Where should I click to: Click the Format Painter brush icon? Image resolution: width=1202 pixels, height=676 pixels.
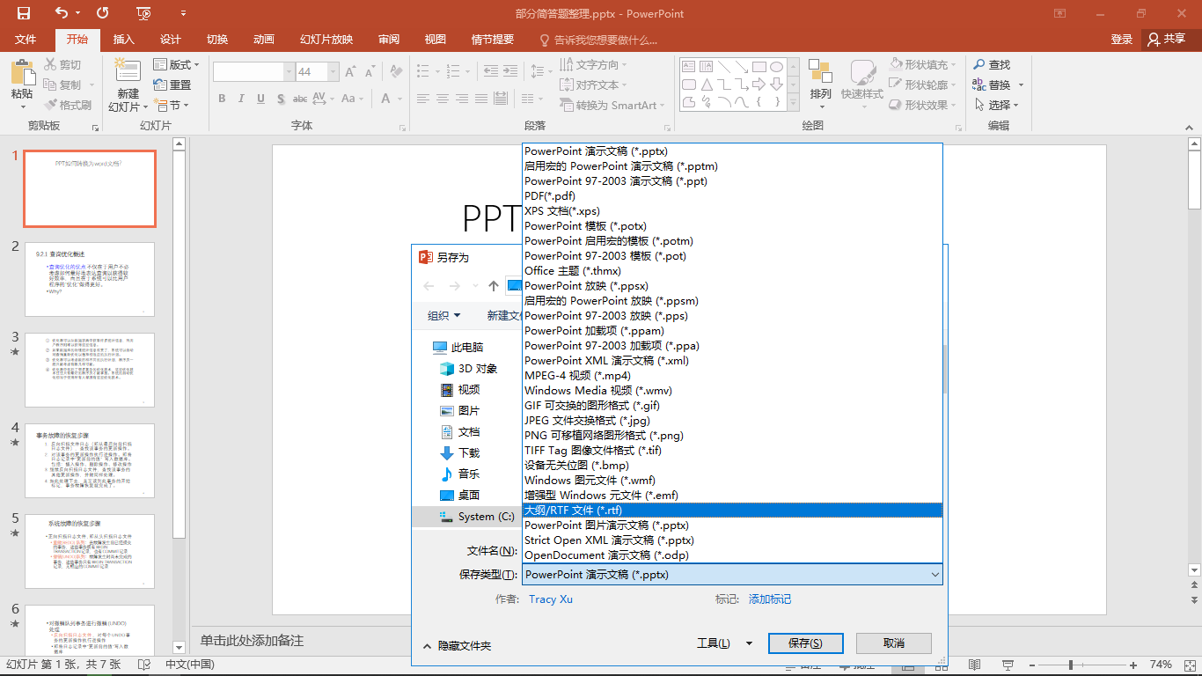point(51,105)
